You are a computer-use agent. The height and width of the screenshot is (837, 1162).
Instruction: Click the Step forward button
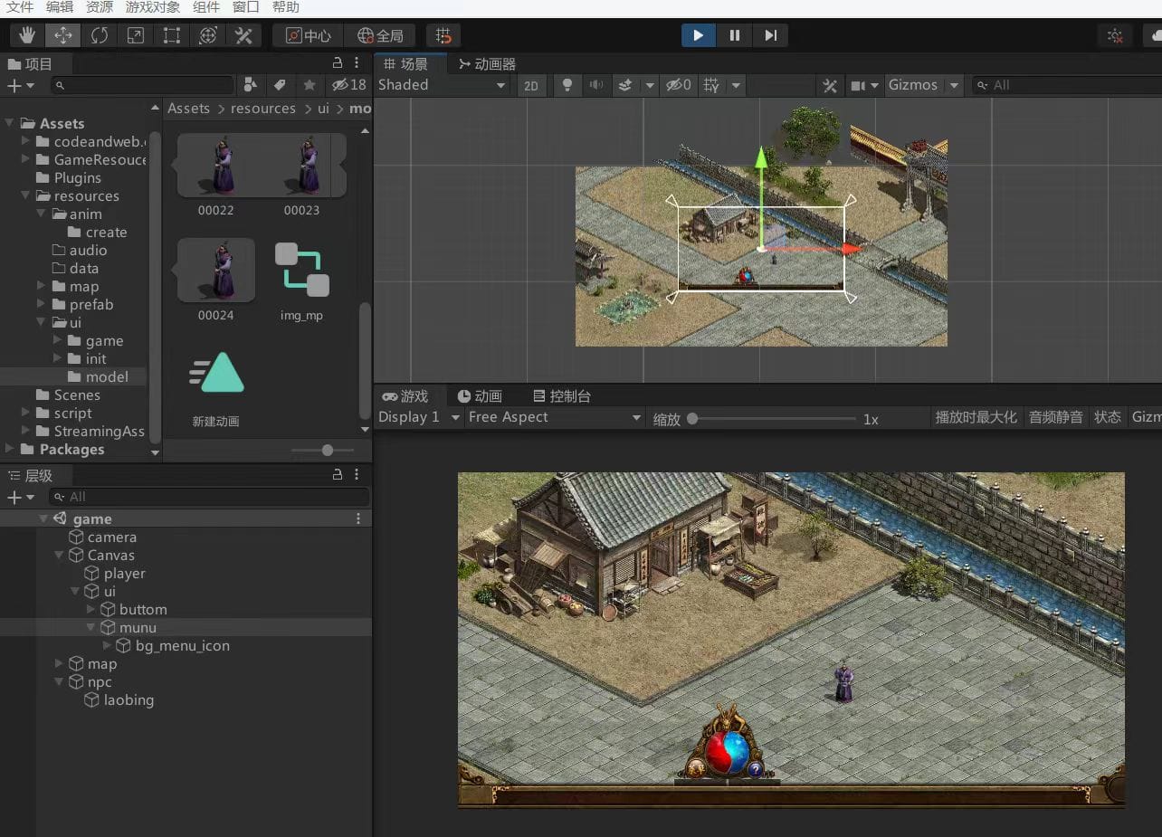click(x=770, y=35)
